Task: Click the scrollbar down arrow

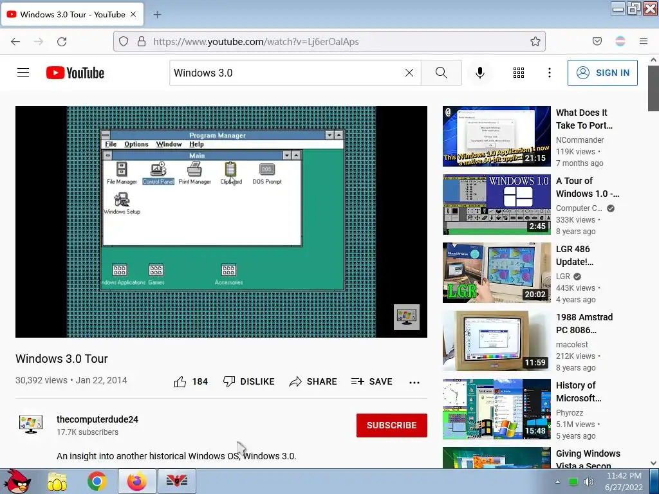Action: (x=653, y=463)
